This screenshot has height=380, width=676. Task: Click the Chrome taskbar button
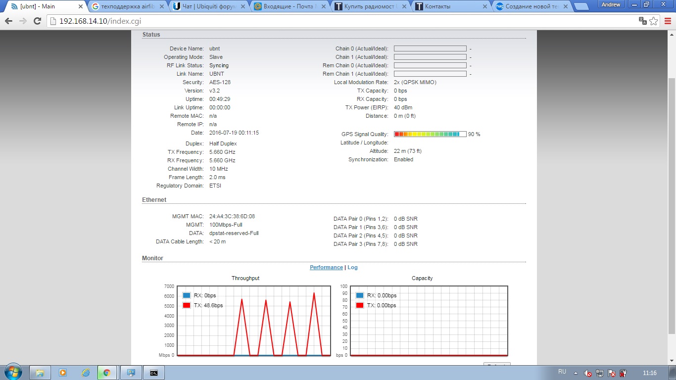[107, 373]
